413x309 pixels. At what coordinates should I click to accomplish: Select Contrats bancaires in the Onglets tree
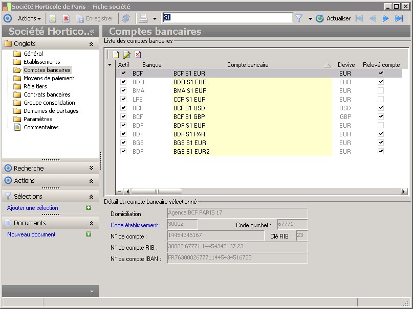pyautogui.click(x=47, y=94)
